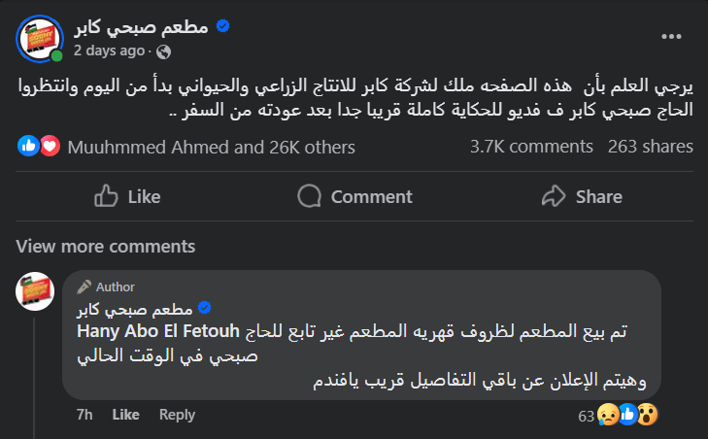Click the blue verified badge beside the page name

point(222,26)
